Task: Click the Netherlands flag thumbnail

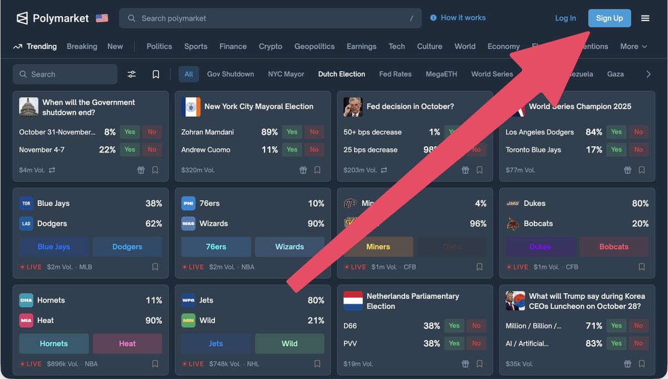Action: pyautogui.click(x=353, y=301)
